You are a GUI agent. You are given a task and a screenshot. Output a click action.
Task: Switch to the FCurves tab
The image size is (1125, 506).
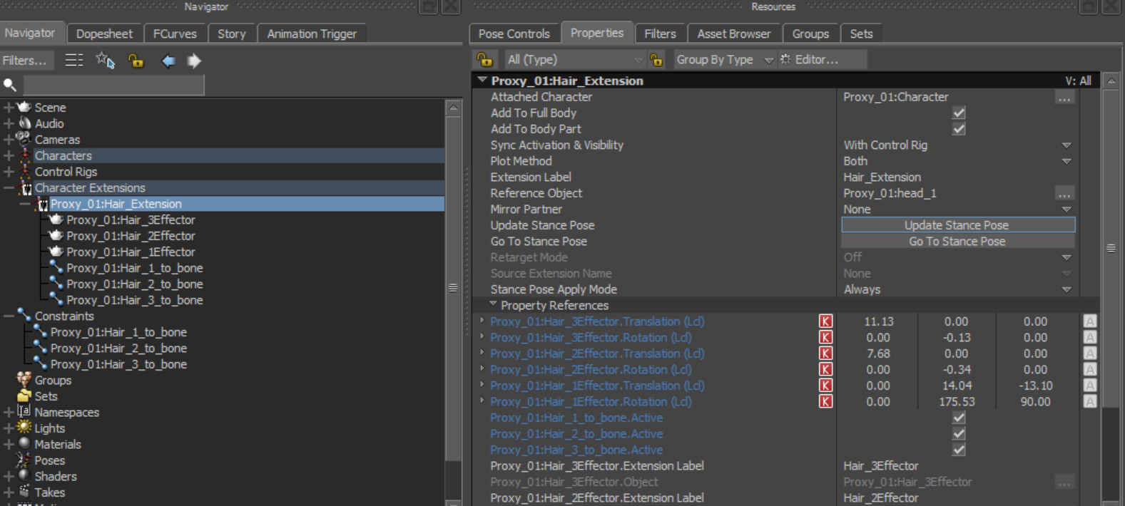pyautogui.click(x=175, y=33)
